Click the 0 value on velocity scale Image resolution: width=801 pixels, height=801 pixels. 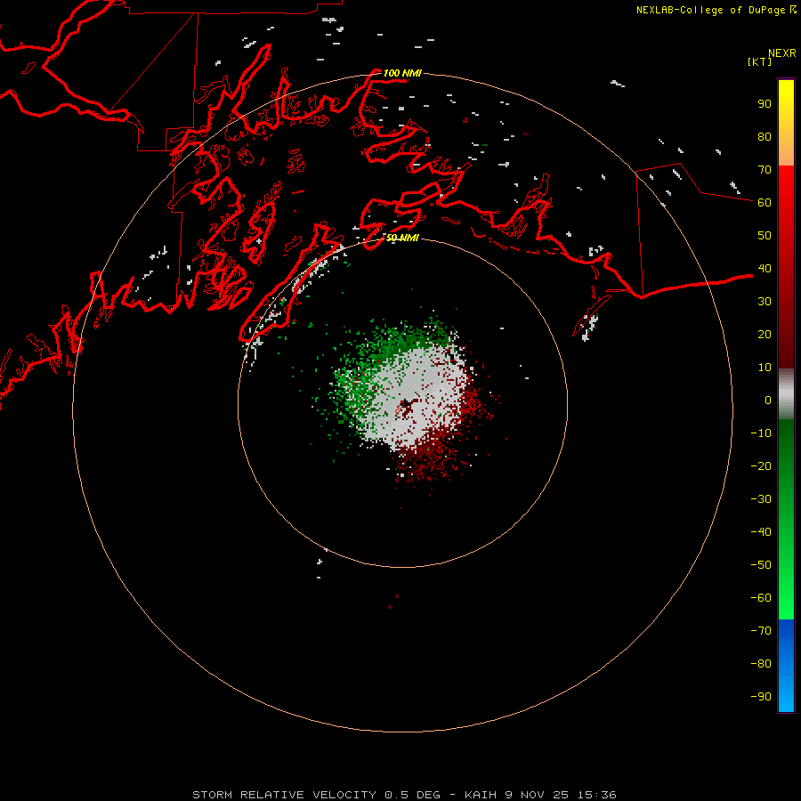768,400
